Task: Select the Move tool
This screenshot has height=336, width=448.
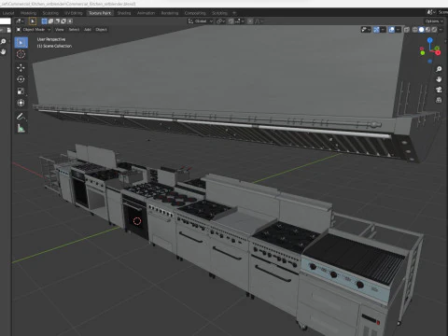Action: click(x=21, y=67)
